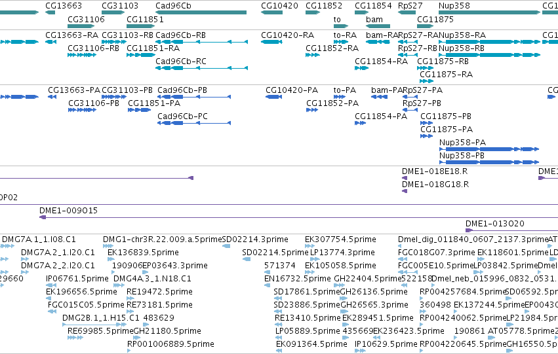Viewport: 558px width, 354px height.
Task: Select the Nup358-PA protein bar
Action: coord(489,149)
